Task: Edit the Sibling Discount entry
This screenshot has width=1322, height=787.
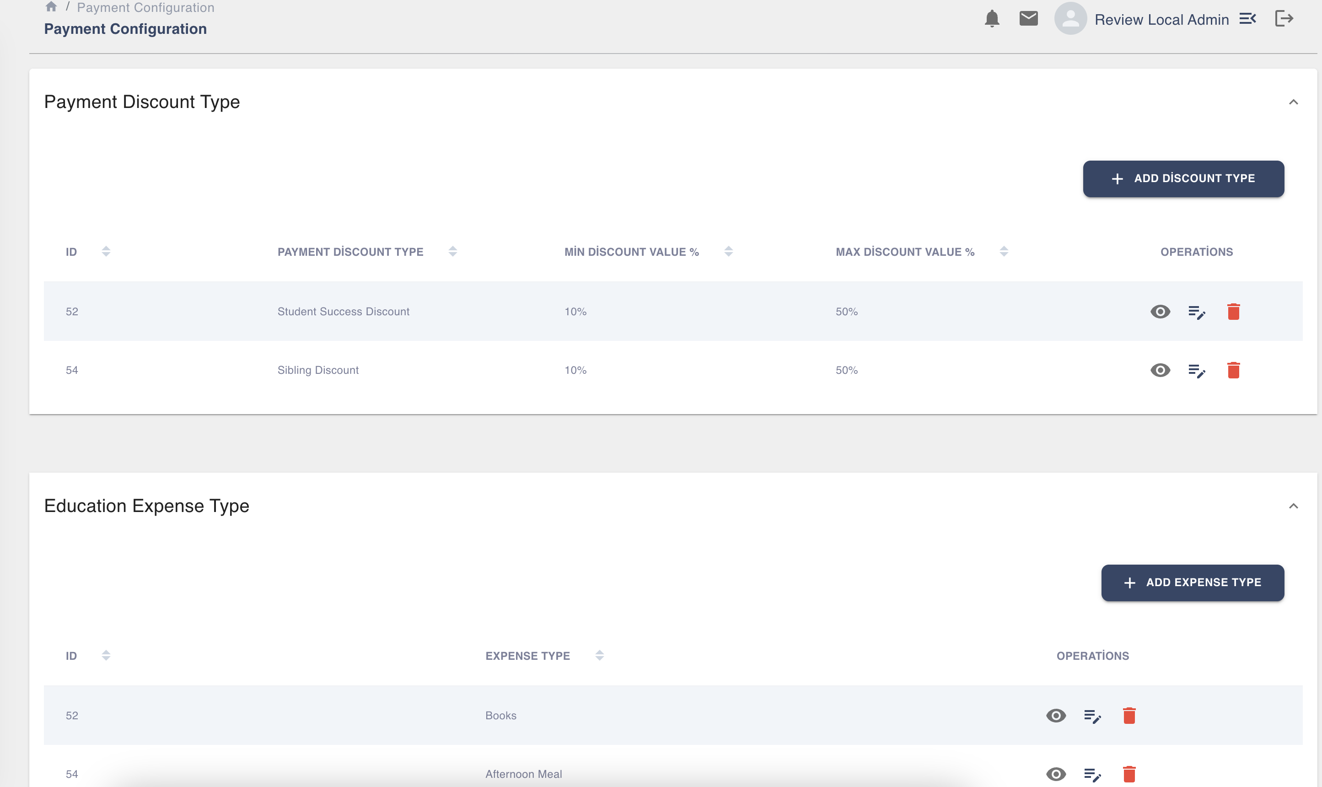Action: coord(1197,370)
